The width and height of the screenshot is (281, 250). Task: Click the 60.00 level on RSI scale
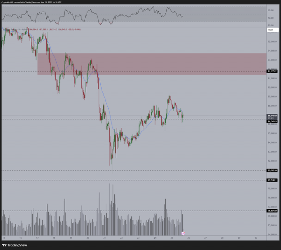click(x=271, y=10)
